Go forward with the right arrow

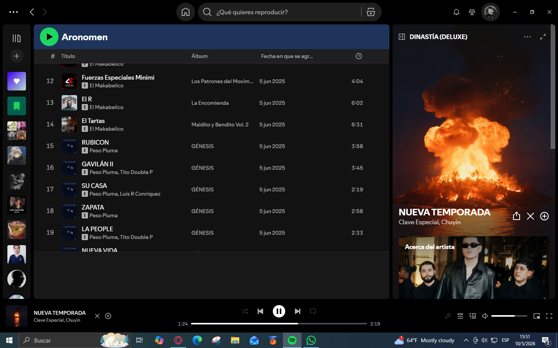[x=45, y=12]
